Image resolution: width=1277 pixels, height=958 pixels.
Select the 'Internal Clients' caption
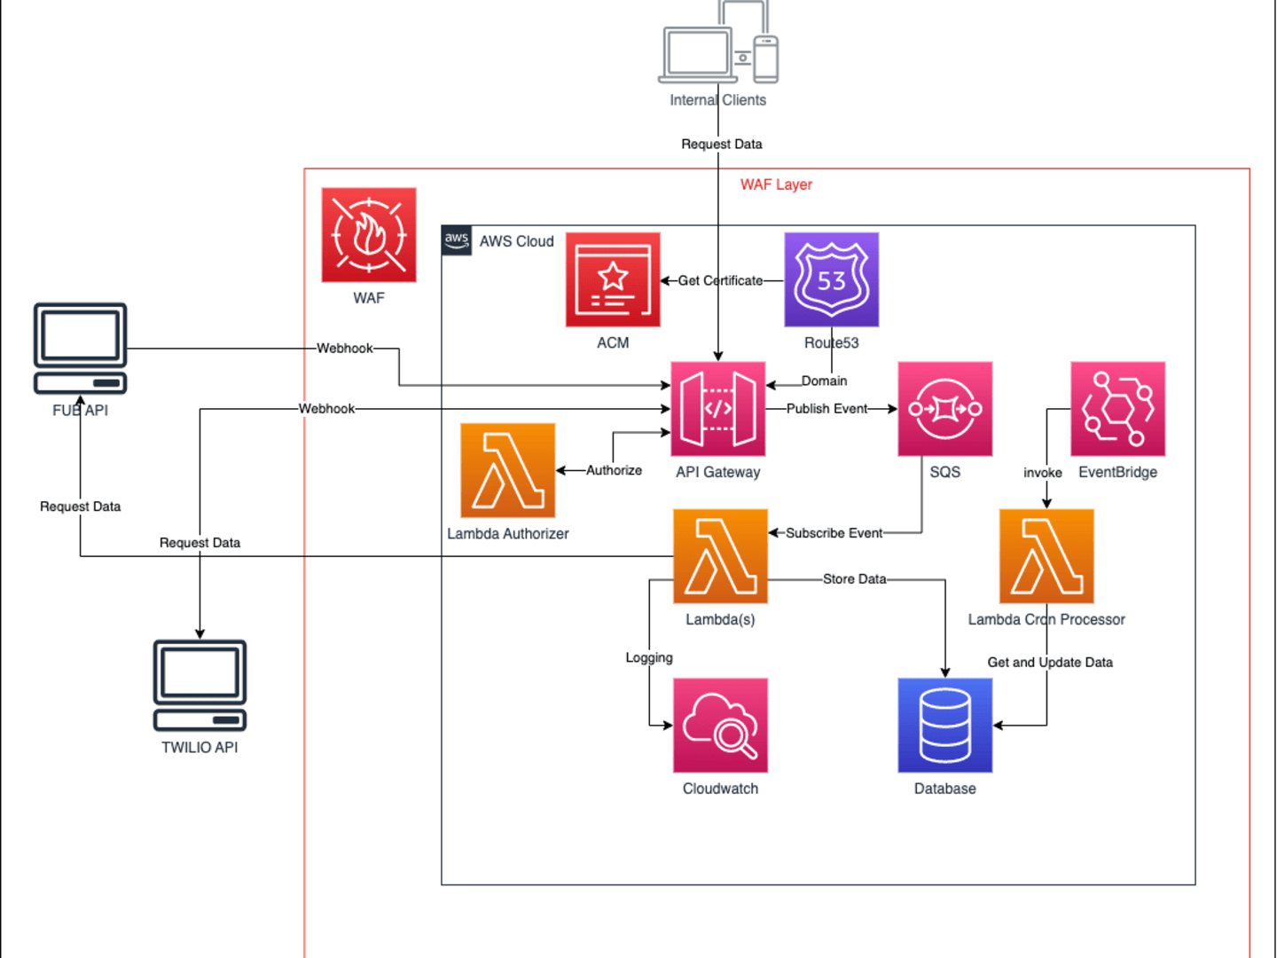(x=718, y=100)
